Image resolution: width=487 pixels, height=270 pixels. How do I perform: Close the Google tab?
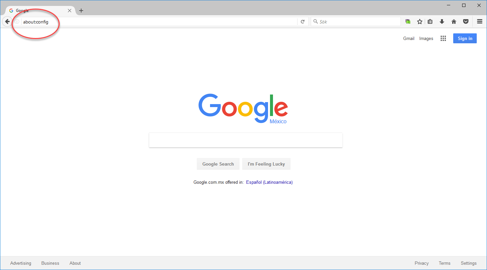click(x=70, y=11)
